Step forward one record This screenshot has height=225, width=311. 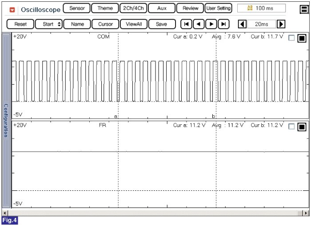211,24
